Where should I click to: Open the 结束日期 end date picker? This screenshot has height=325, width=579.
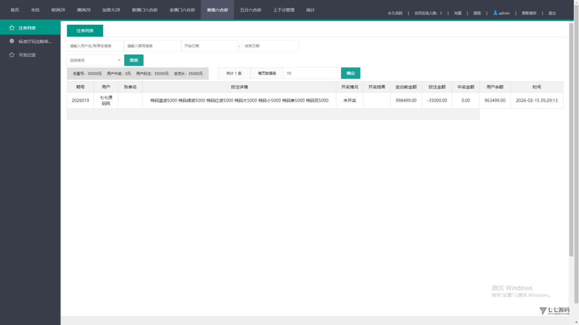tap(270, 46)
